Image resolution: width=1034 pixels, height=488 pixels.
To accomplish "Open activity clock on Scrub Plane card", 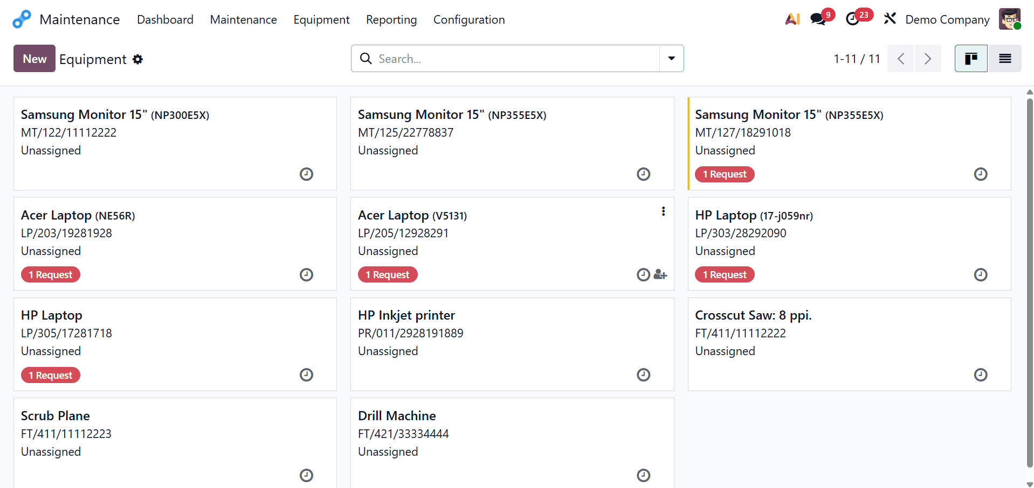I will 306,475.
